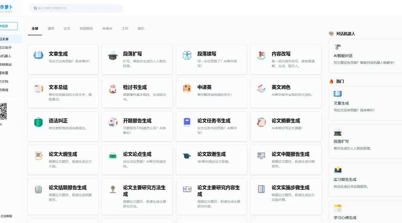This screenshot has width=402, height=223.
Task: Click the green 语法纠正 icon
Action: 38,122
